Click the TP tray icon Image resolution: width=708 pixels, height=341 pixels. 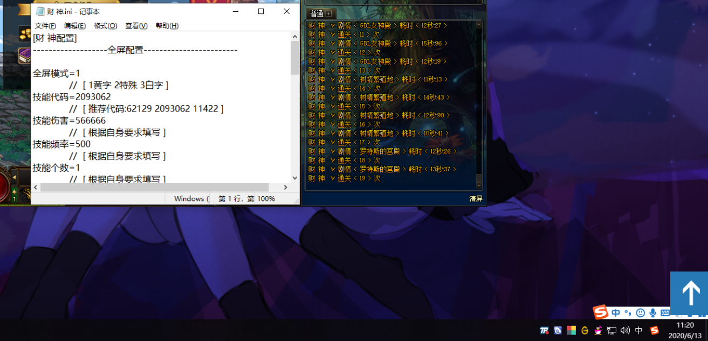click(x=544, y=330)
